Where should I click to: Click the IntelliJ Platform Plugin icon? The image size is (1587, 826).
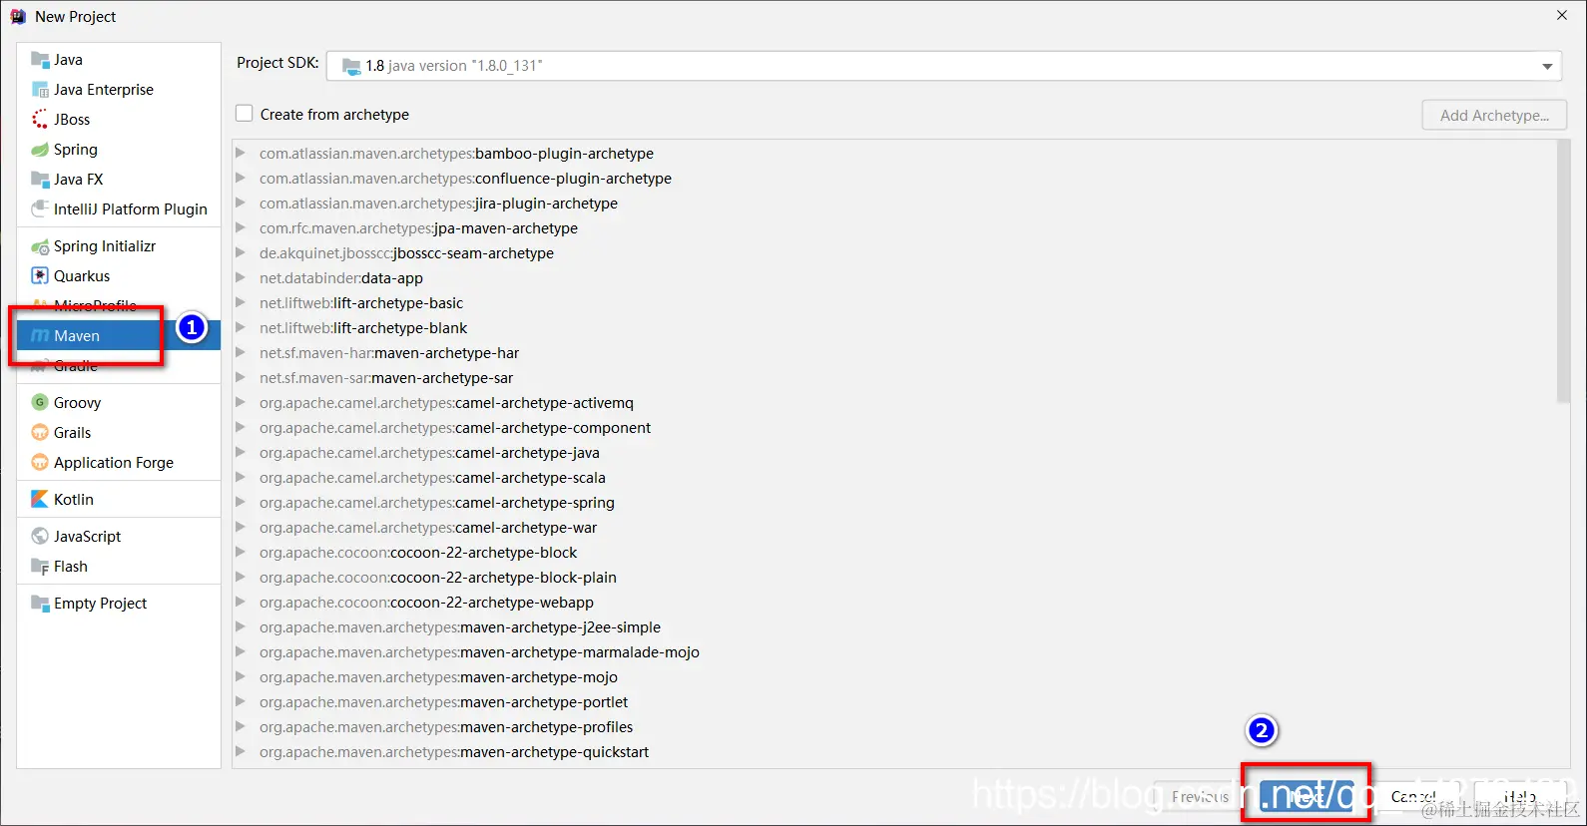(40, 209)
